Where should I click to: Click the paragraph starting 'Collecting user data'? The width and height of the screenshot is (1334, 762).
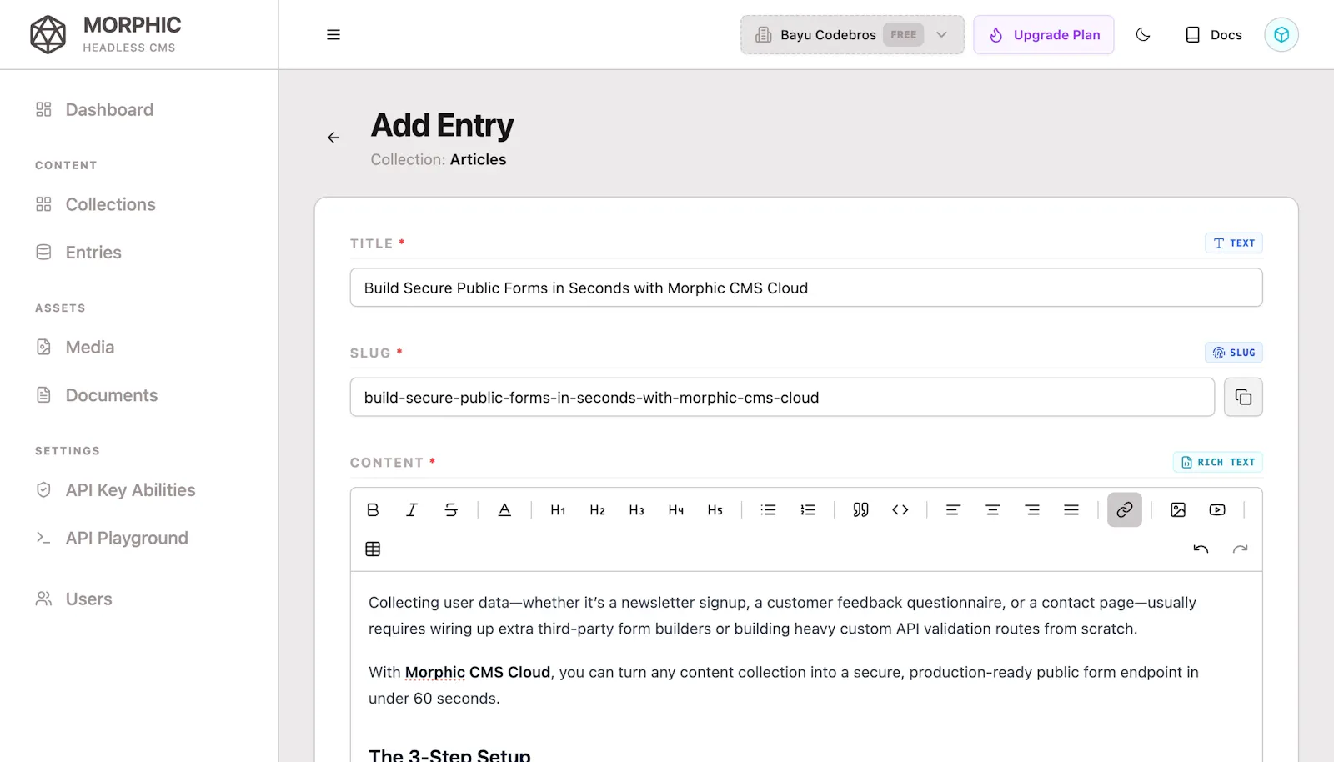tap(782, 615)
